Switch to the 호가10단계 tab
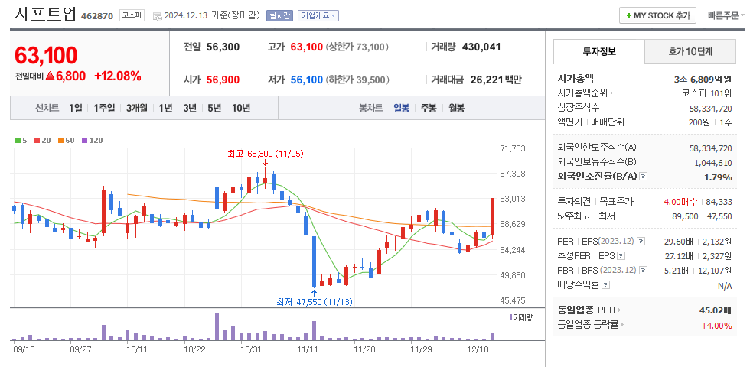This screenshot has width=750, height=367. pyautogui.click(x=690, y=52)
